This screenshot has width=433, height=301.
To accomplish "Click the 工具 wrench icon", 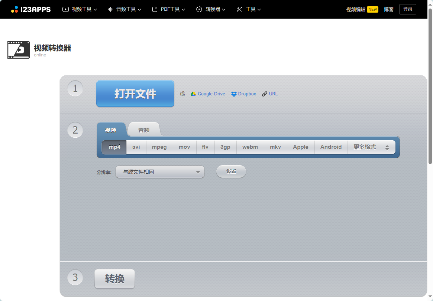I will point(240,9).
